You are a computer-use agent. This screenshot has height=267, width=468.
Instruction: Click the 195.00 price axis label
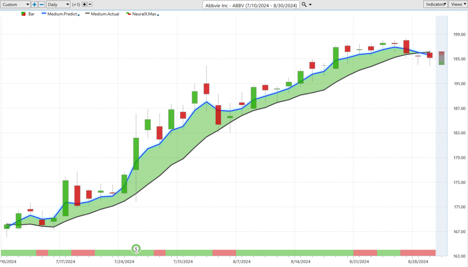pyautogui.click(x=459, y=59)
